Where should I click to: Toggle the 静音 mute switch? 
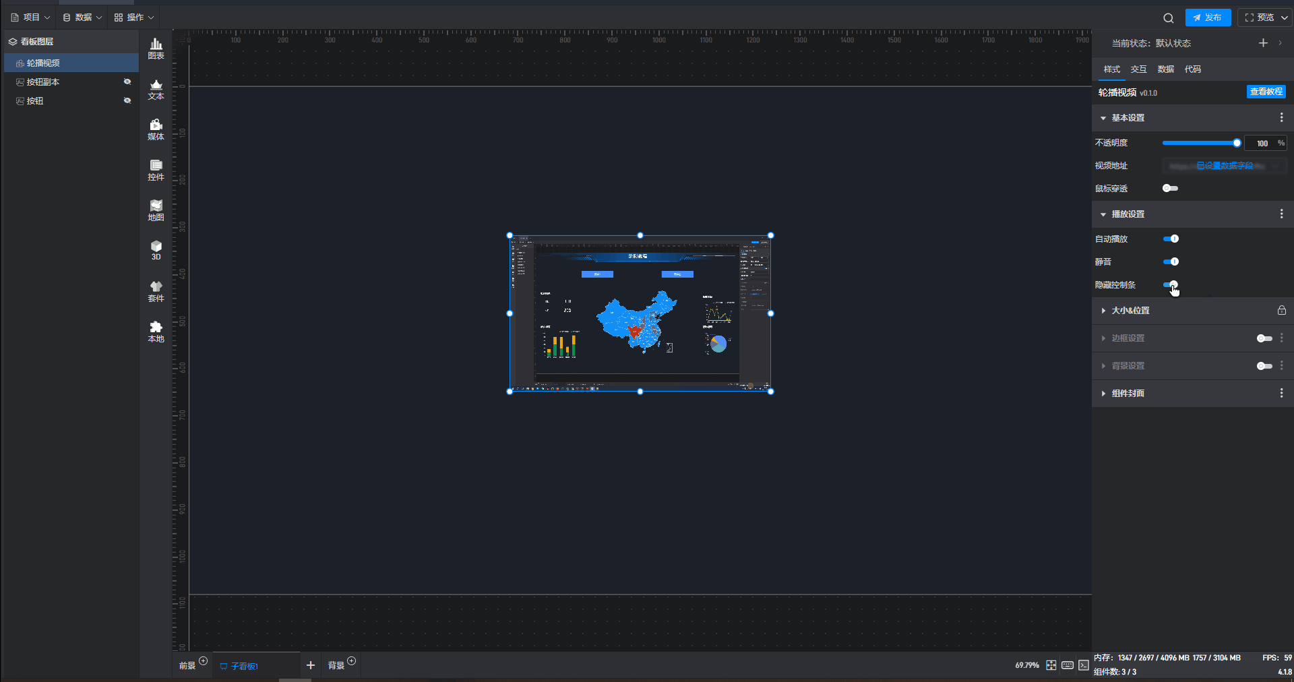point(1171,261)
